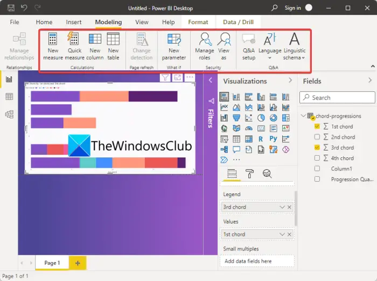Image resolution: width=377 pixels, height=281 pixels.
Task: Click Sign in
Action: point(292,8)
